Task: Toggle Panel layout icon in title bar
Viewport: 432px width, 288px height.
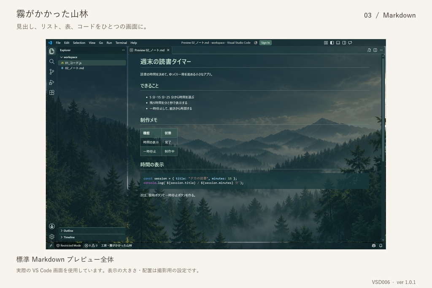Action: coord(338,43)
